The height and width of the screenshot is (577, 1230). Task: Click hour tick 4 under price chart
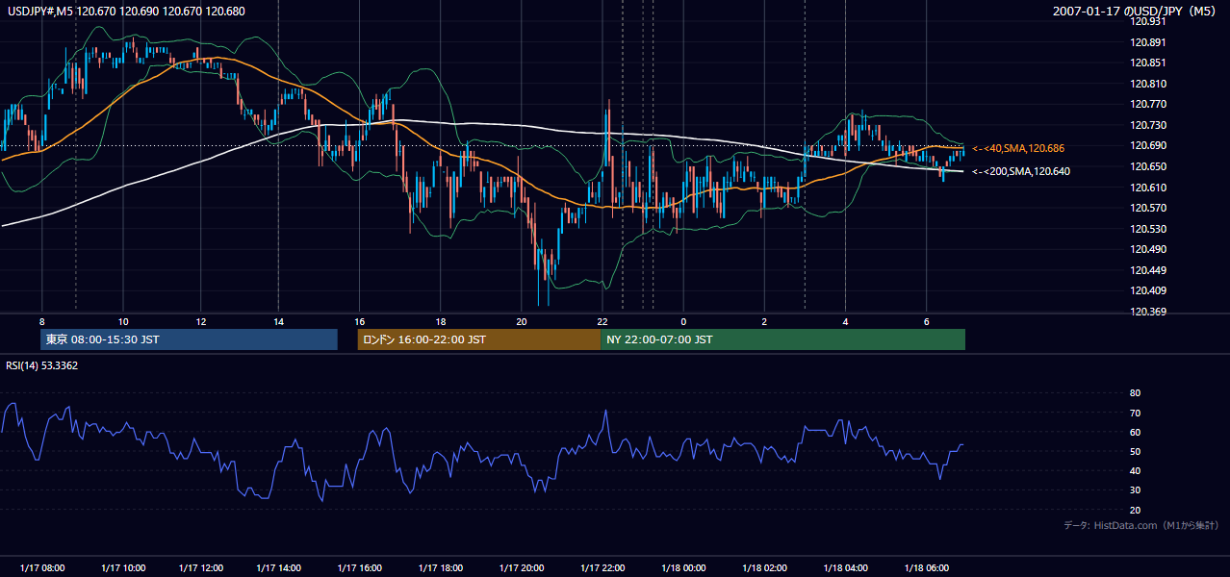845,321
